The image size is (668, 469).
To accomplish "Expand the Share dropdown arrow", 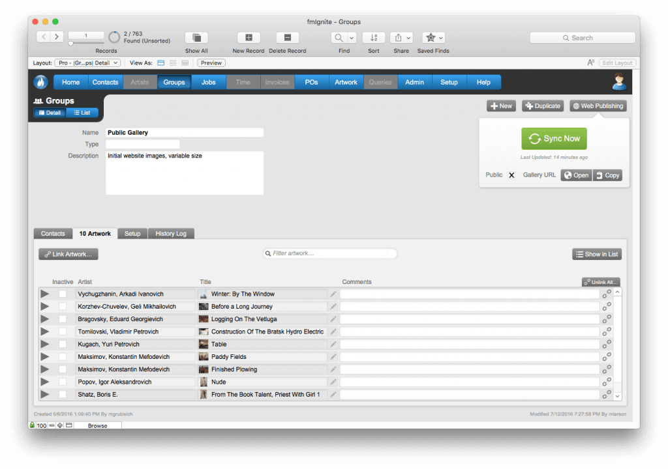I will click(x=408, y=37).
